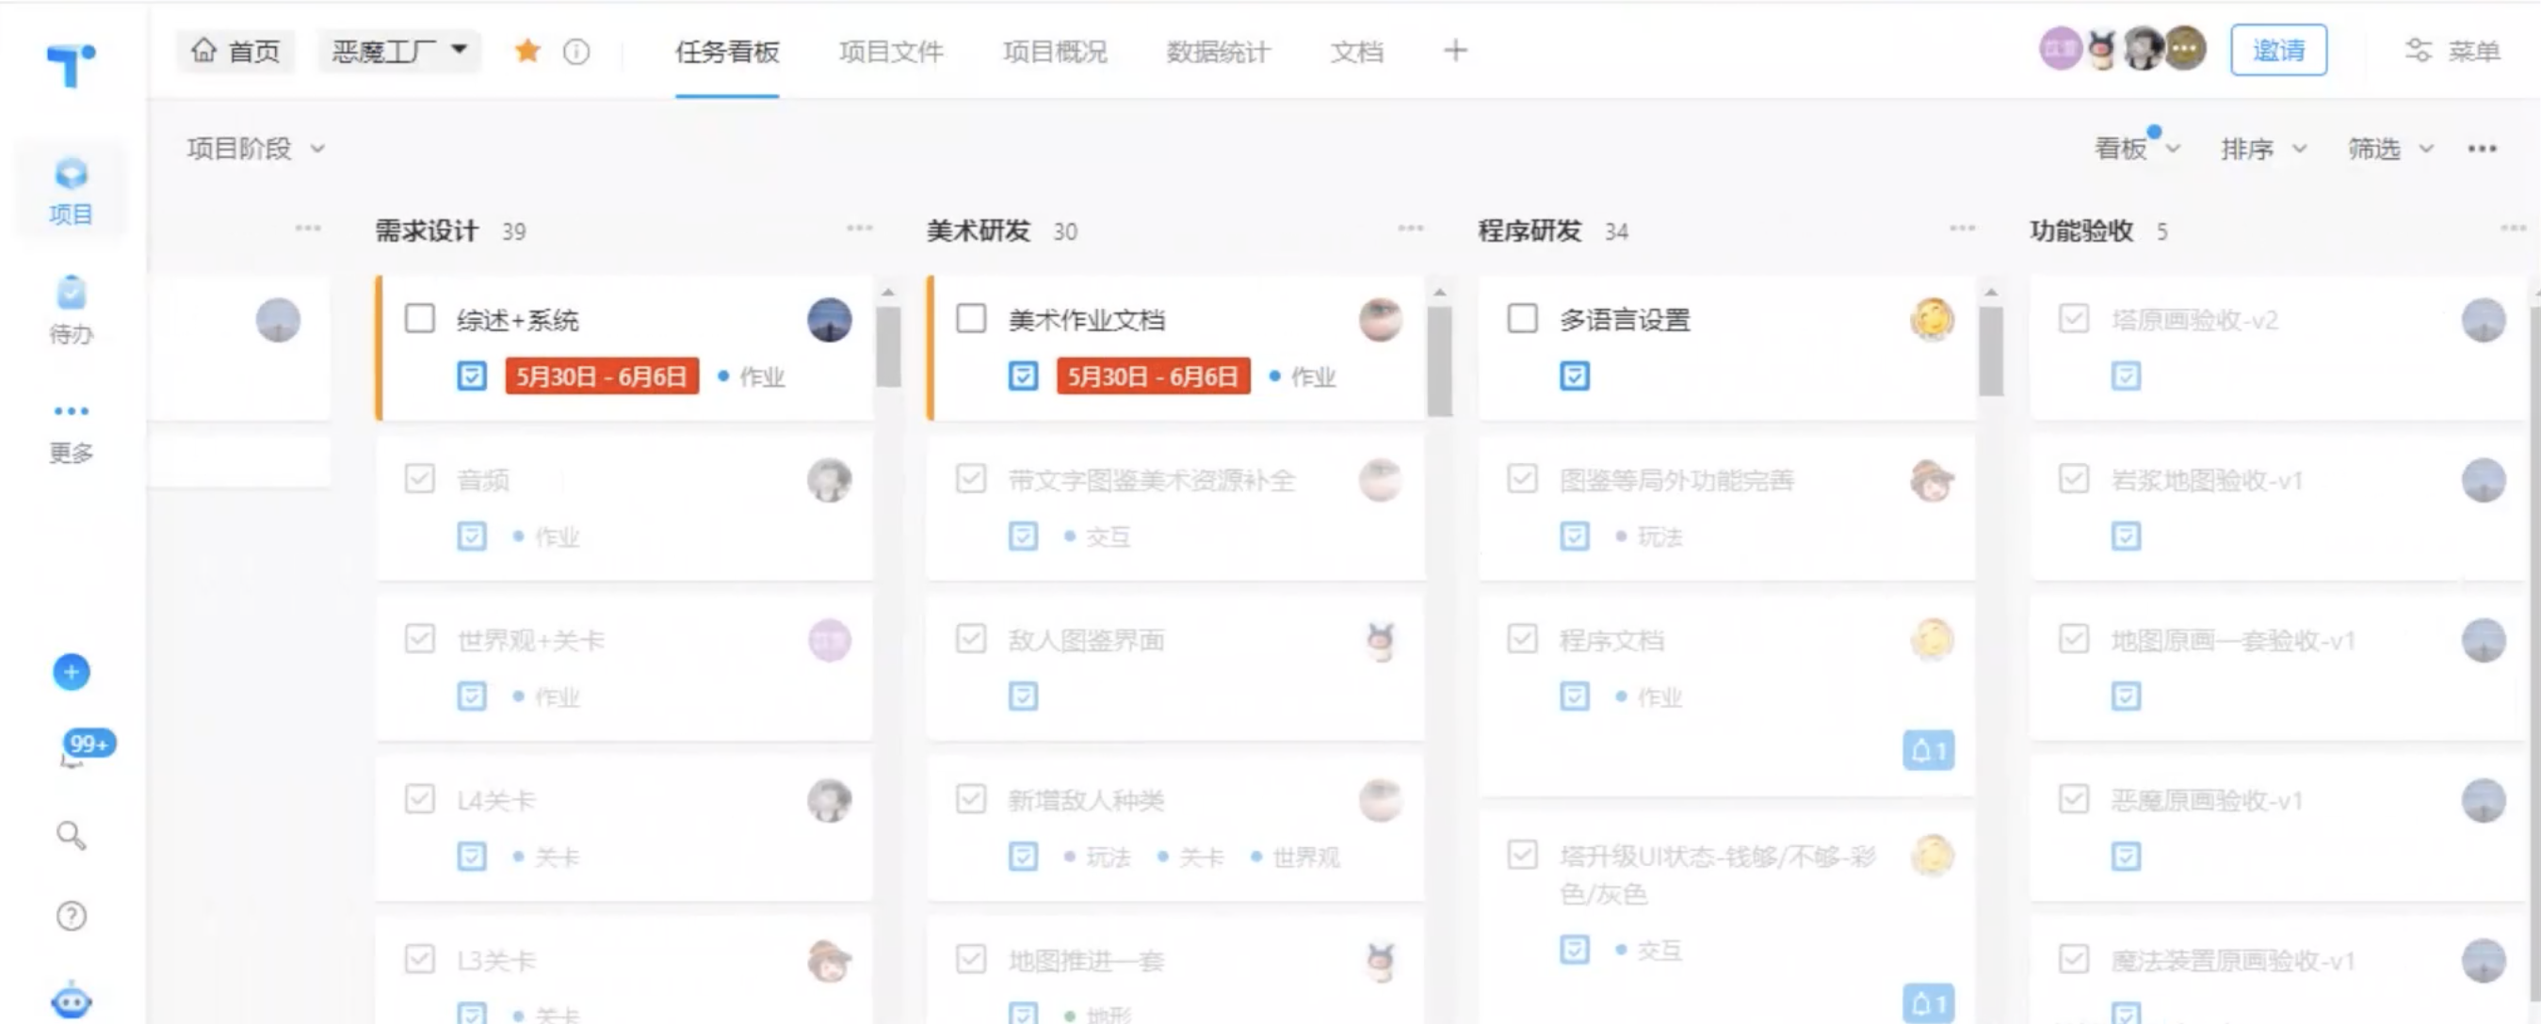The height and width of the screenshot is (1024, 2541).
Task: Select the 待办 icon in sidebar
Action: click(70, 309)
